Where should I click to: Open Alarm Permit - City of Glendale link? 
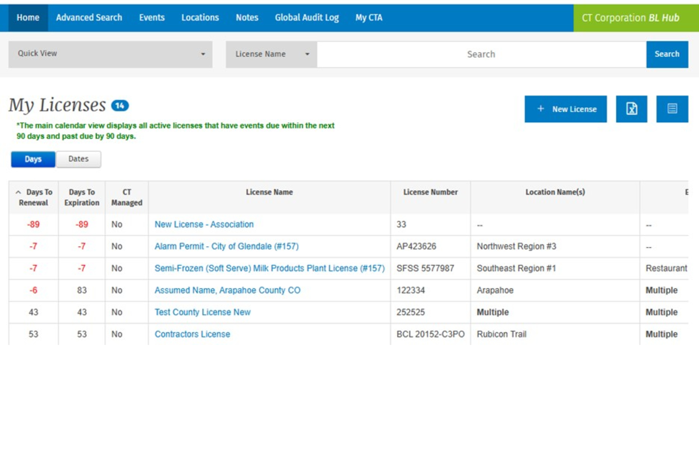(x=226, y=246)
